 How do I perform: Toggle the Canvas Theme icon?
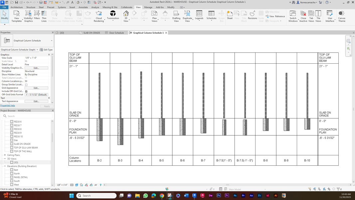342,16
